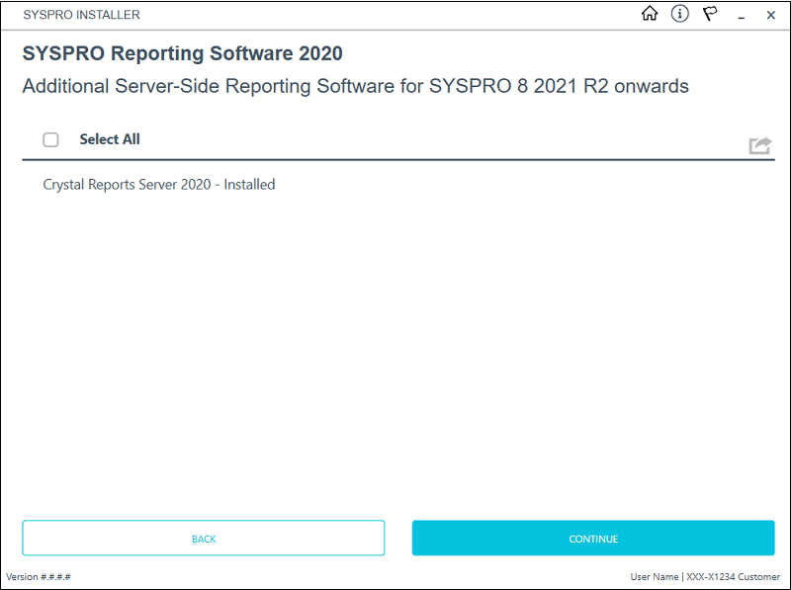Click the divider line under Select All

[395, 159]
